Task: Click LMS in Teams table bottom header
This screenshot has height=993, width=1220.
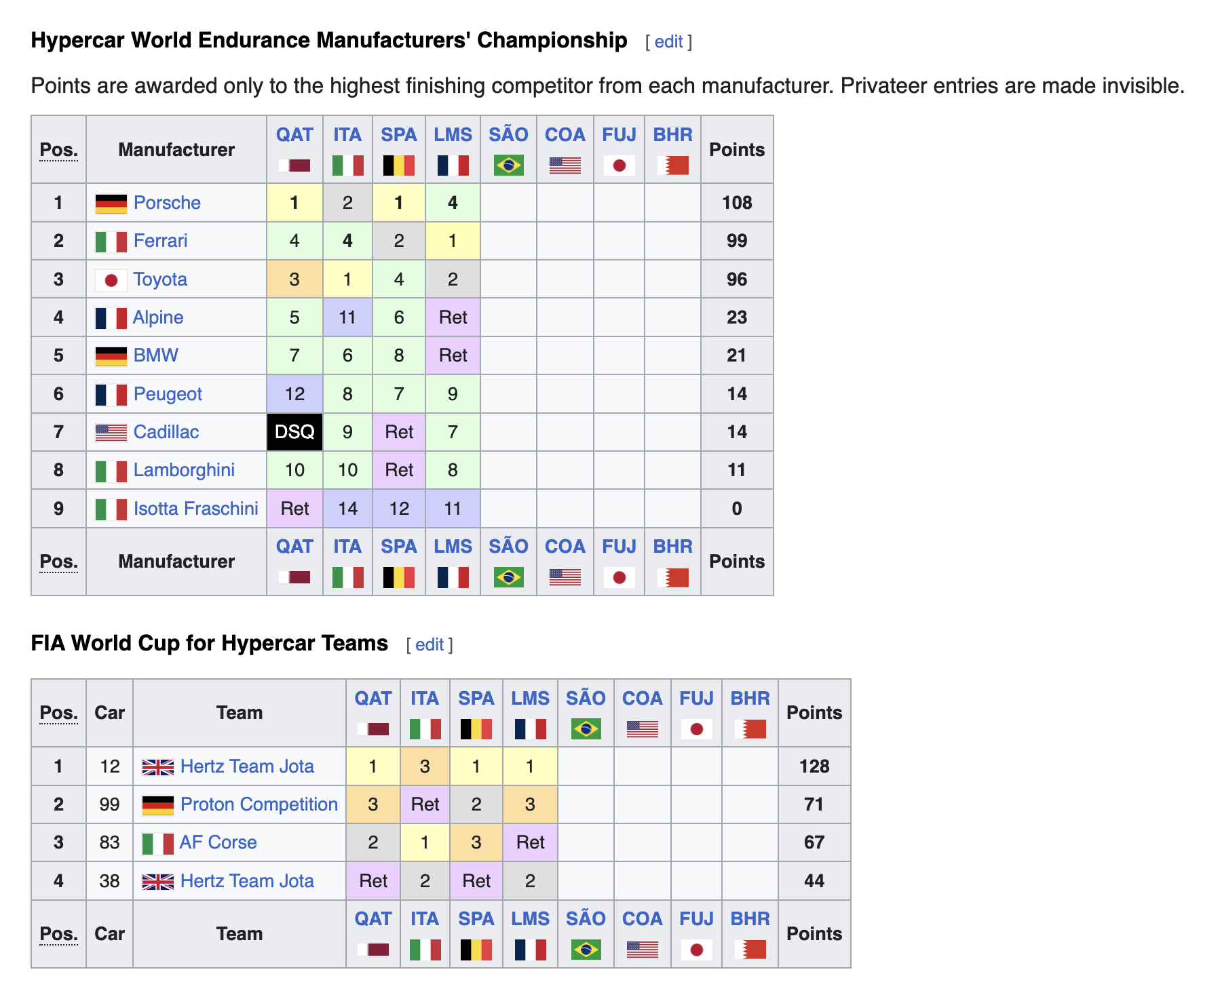Action: coord(530,919)
